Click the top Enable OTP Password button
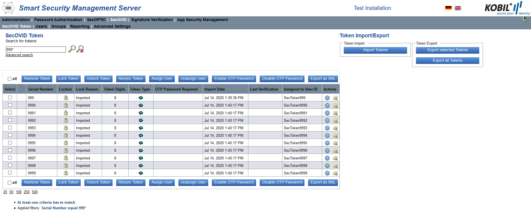 pos(234,79)
